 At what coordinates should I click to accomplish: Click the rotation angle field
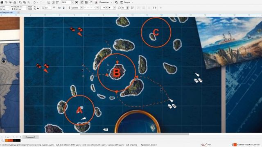(x=48, y=8)
